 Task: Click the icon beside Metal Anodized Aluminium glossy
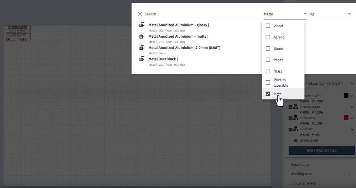click(x=142, y=25)
